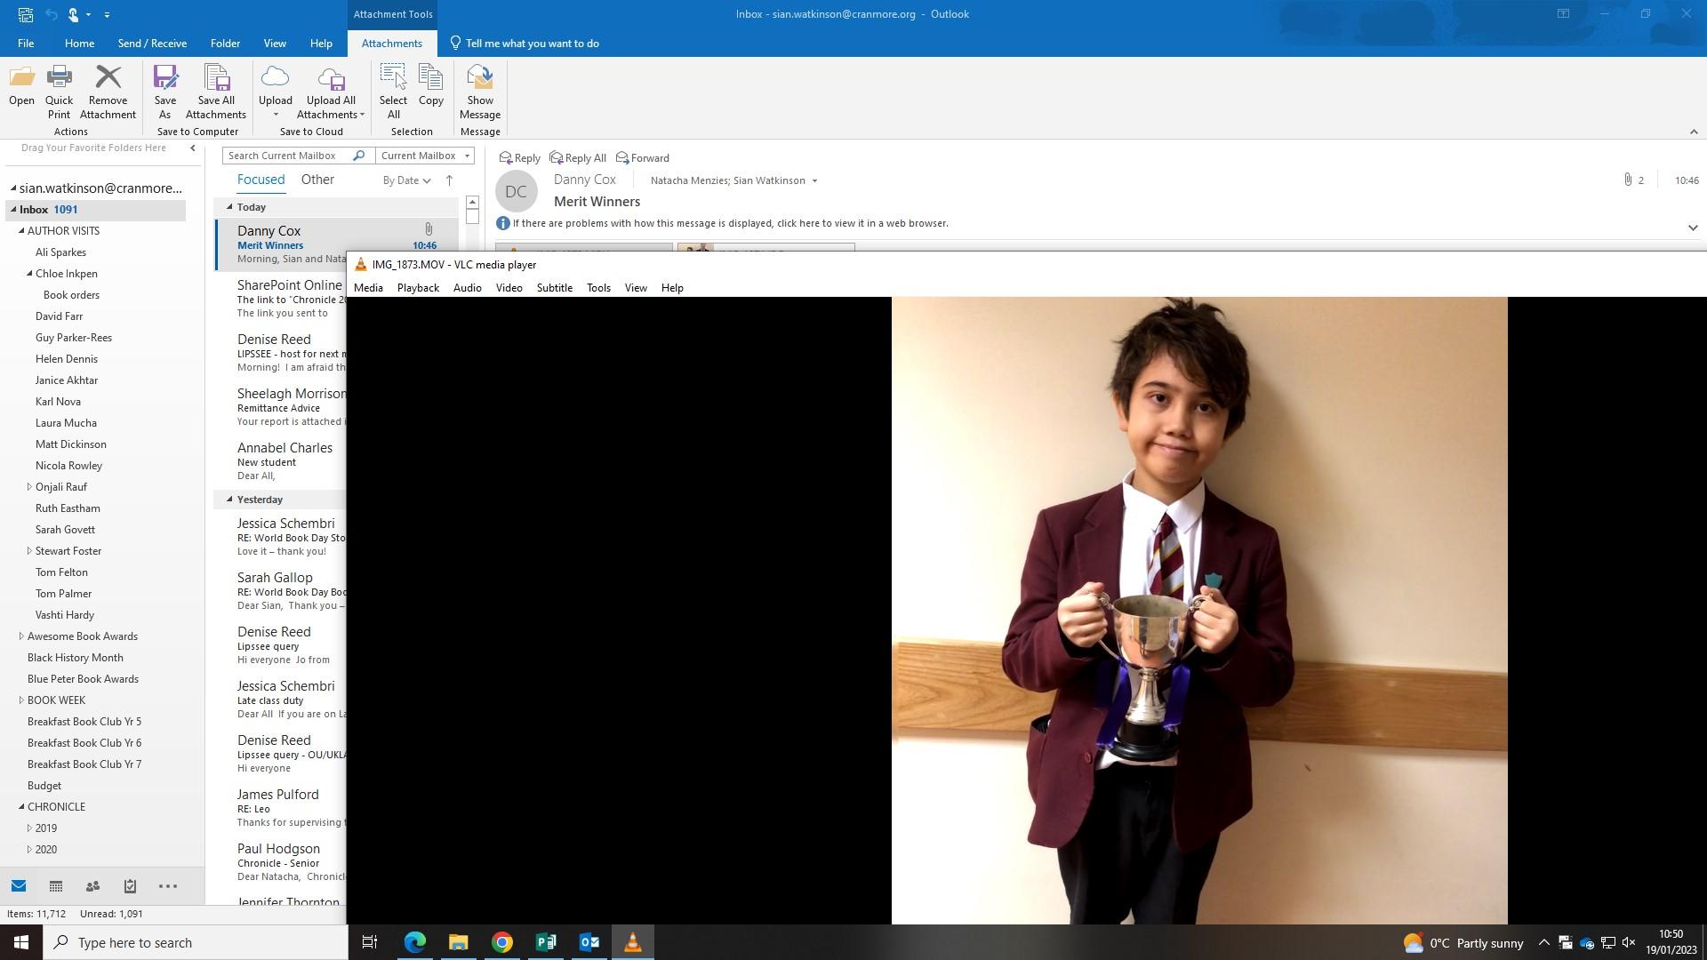The height and width of the screenshot is (960, 1707).
Task: Click the Save As attachment icon
Action: (x=164, y=91)
